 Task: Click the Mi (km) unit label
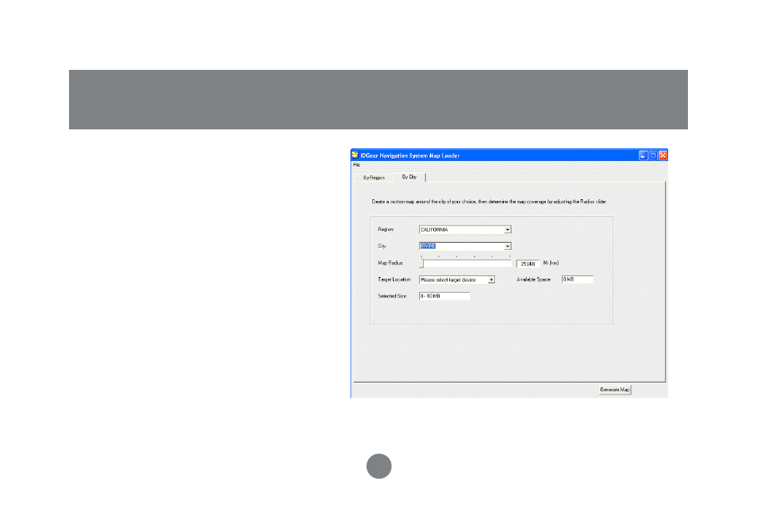point(551,263)
